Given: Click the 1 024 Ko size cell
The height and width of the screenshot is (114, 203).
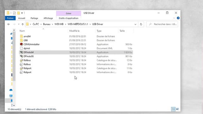Looking at the screenshot, I should 128,52.
